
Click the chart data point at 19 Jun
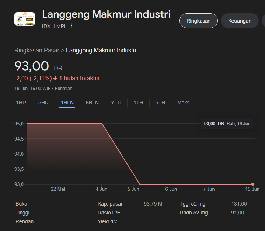pos(253,184)
